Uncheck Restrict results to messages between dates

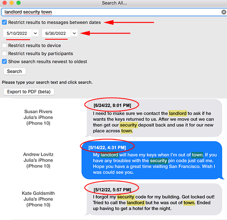pyautogui.click(x=4, y=22)
